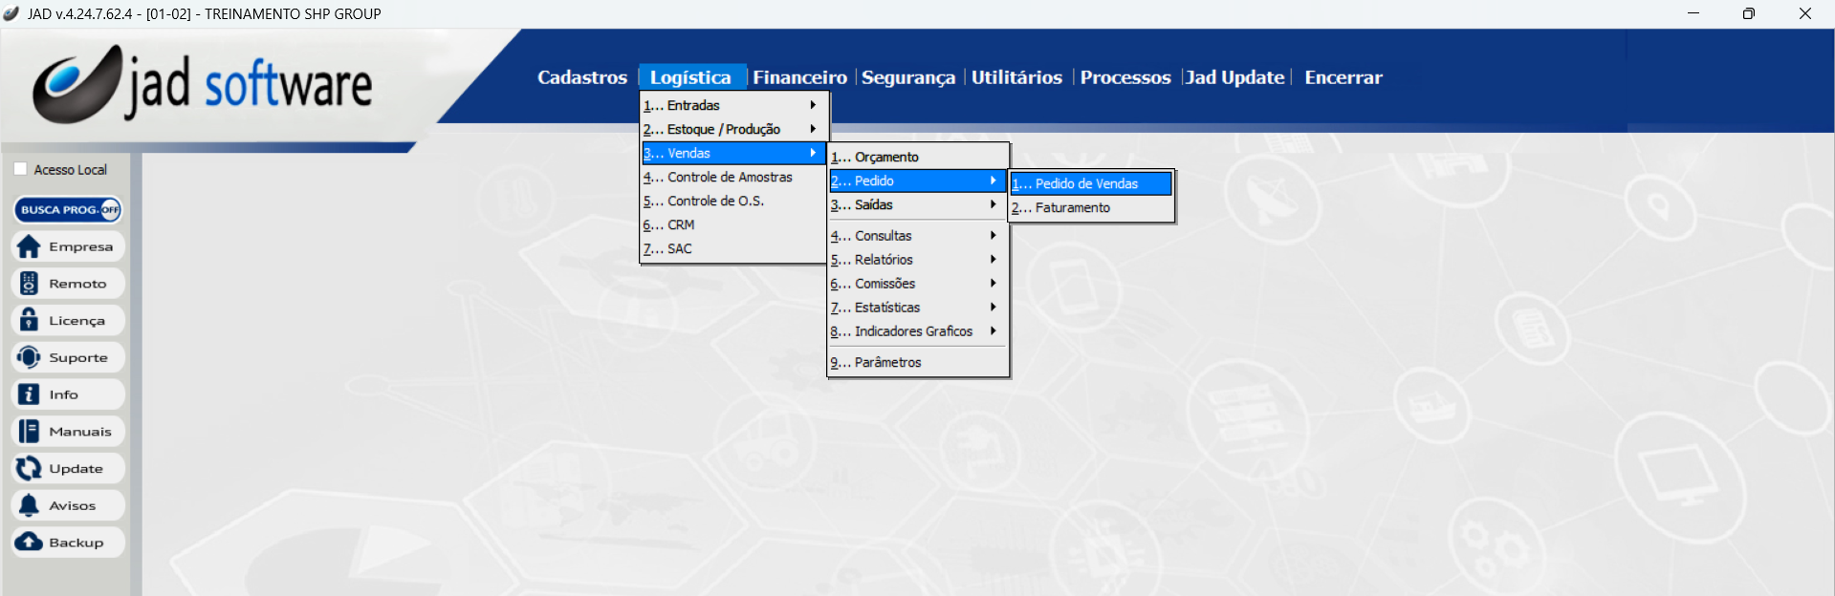1835x596 pixels.
Task: Click the Backup cloud upload icon
Action: coord(30,543)
